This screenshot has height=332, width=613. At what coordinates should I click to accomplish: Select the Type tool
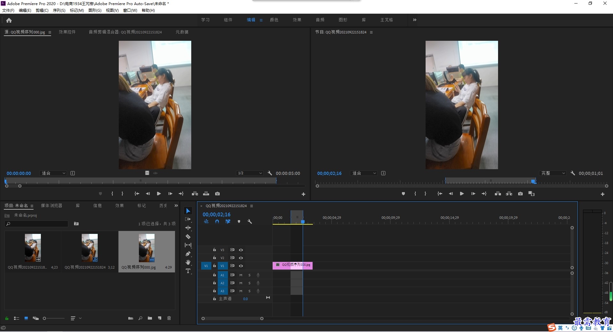(x=188, y=271)
